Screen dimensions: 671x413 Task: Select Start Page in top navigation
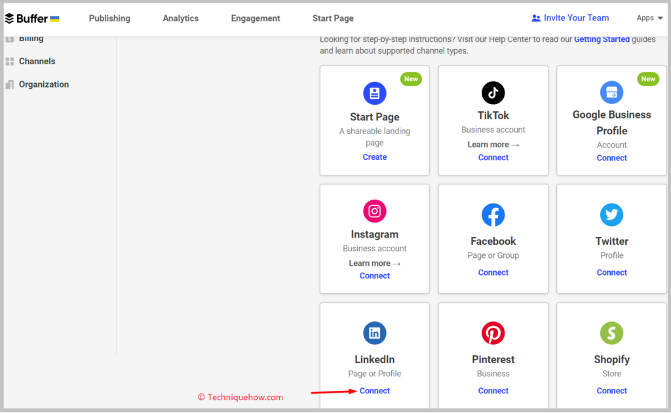(333, 18)
